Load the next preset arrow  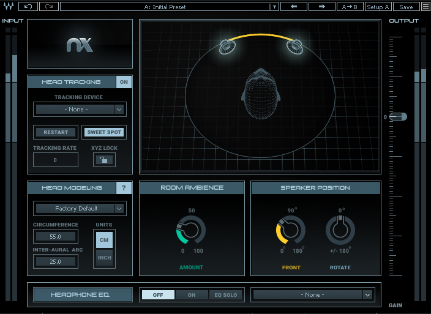point(322,7)
